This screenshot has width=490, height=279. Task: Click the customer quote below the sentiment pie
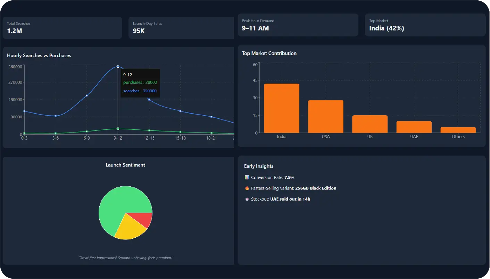pyautogui.click(x=125, y=258)
